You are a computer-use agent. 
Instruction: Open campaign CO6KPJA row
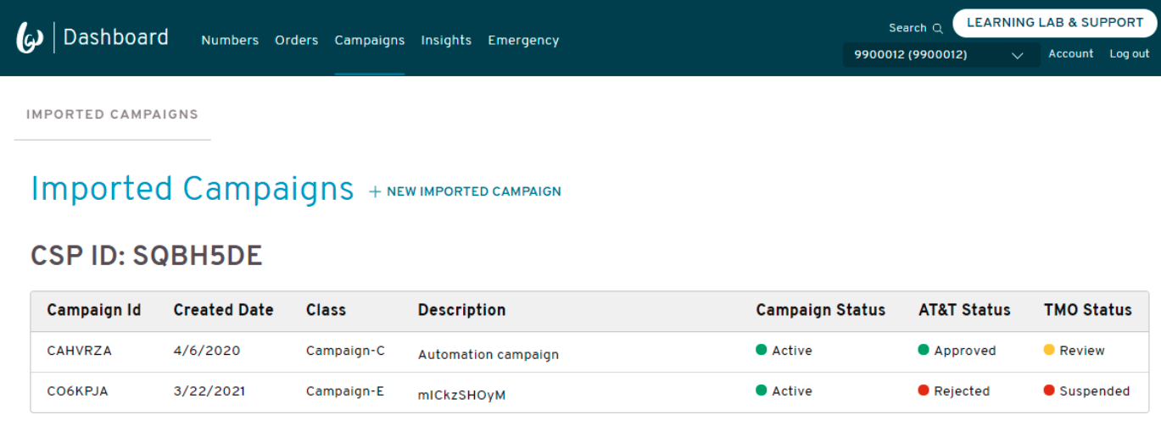pyautogui.click(x=589, y=391)
